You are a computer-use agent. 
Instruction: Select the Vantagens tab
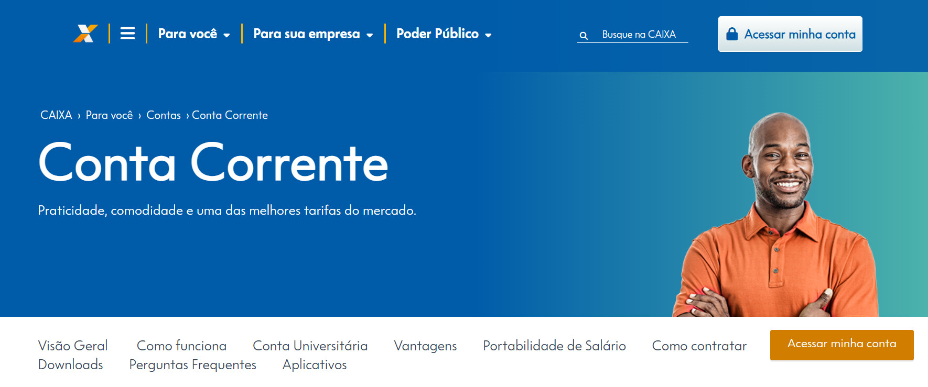point(425,346)
